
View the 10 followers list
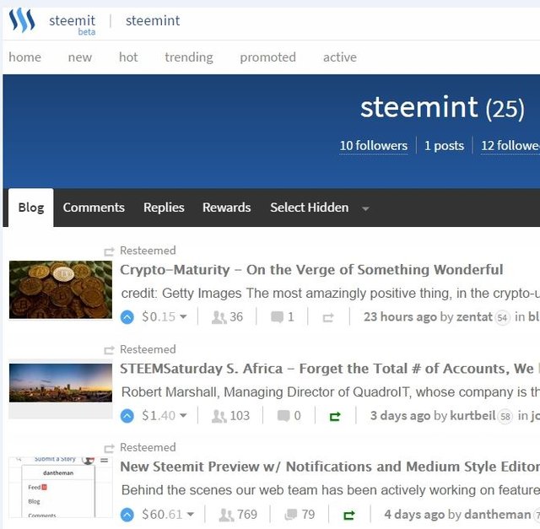click(373, 145)
